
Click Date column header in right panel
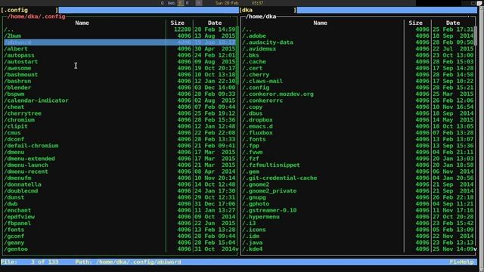pos(453,23)
